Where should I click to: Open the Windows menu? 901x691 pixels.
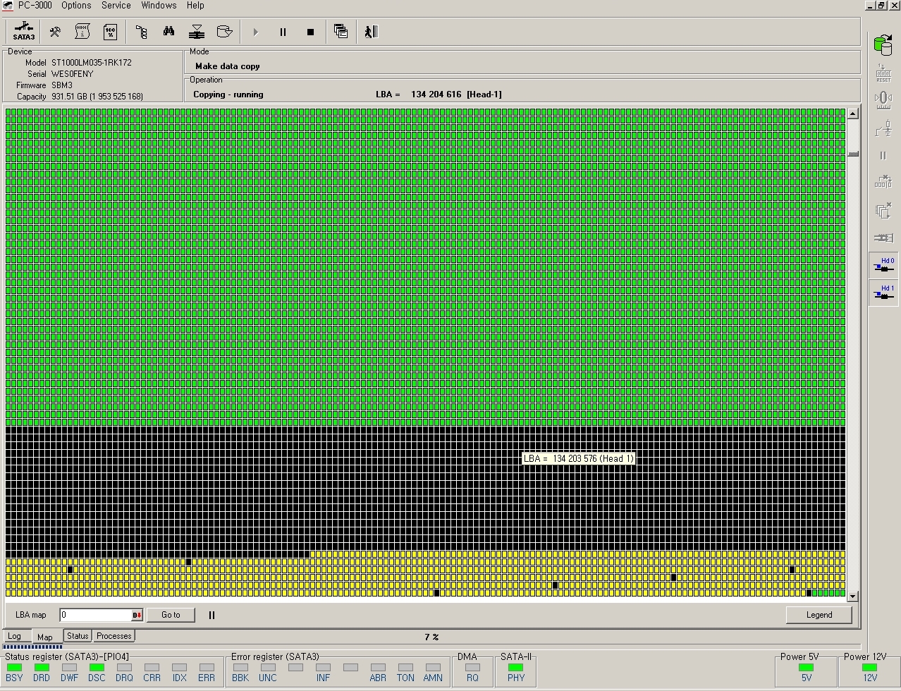[x=159, y=6]
